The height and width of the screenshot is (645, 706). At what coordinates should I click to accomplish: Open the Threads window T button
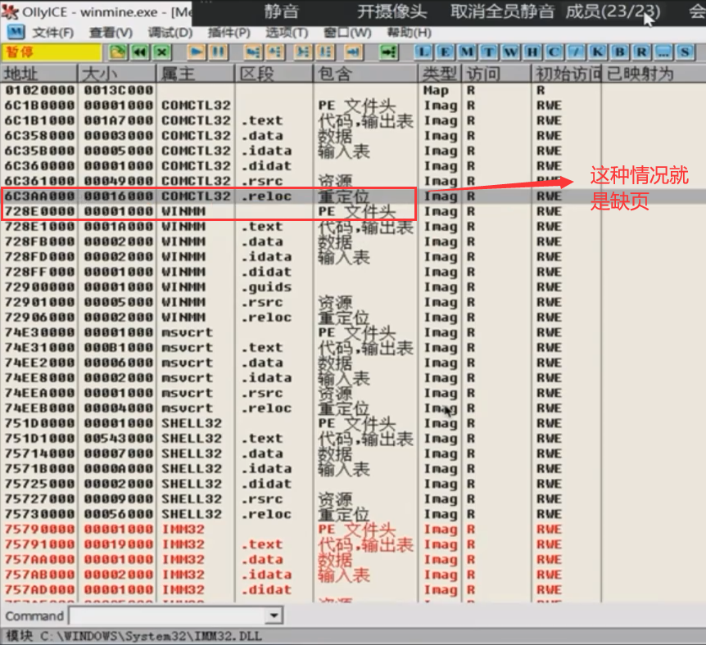489,52
